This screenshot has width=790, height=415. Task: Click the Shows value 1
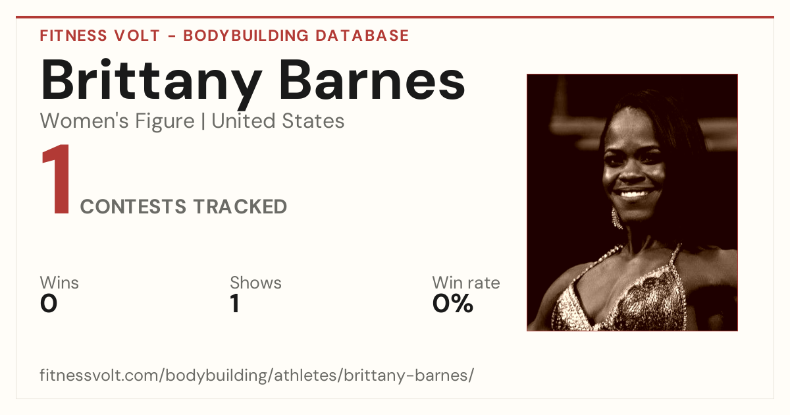pyautogui.click(x=234, y=304)
